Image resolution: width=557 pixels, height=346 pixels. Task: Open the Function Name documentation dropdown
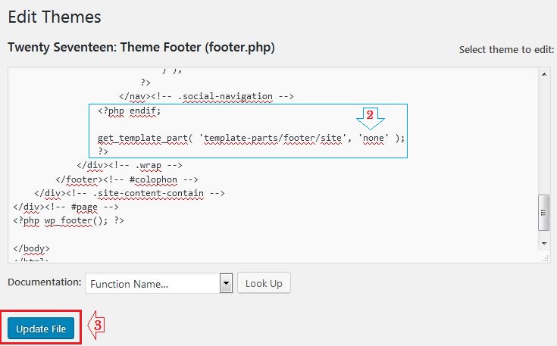pyautogui.click(x=225, y=283)
